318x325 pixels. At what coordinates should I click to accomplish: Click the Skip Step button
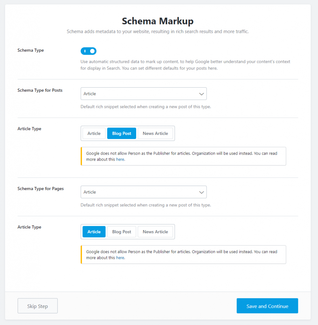tap(37, 306)
